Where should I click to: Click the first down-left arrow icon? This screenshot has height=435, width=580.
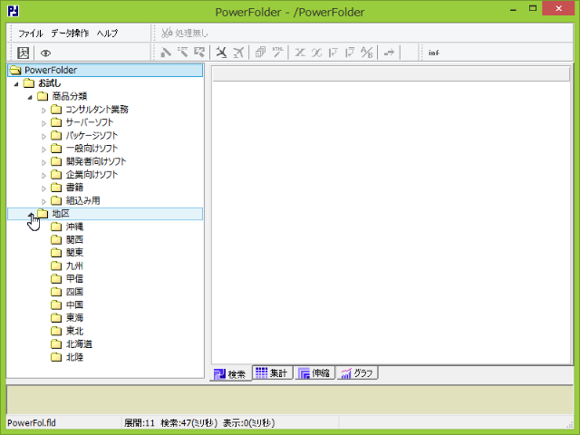(x=333, y=53)
